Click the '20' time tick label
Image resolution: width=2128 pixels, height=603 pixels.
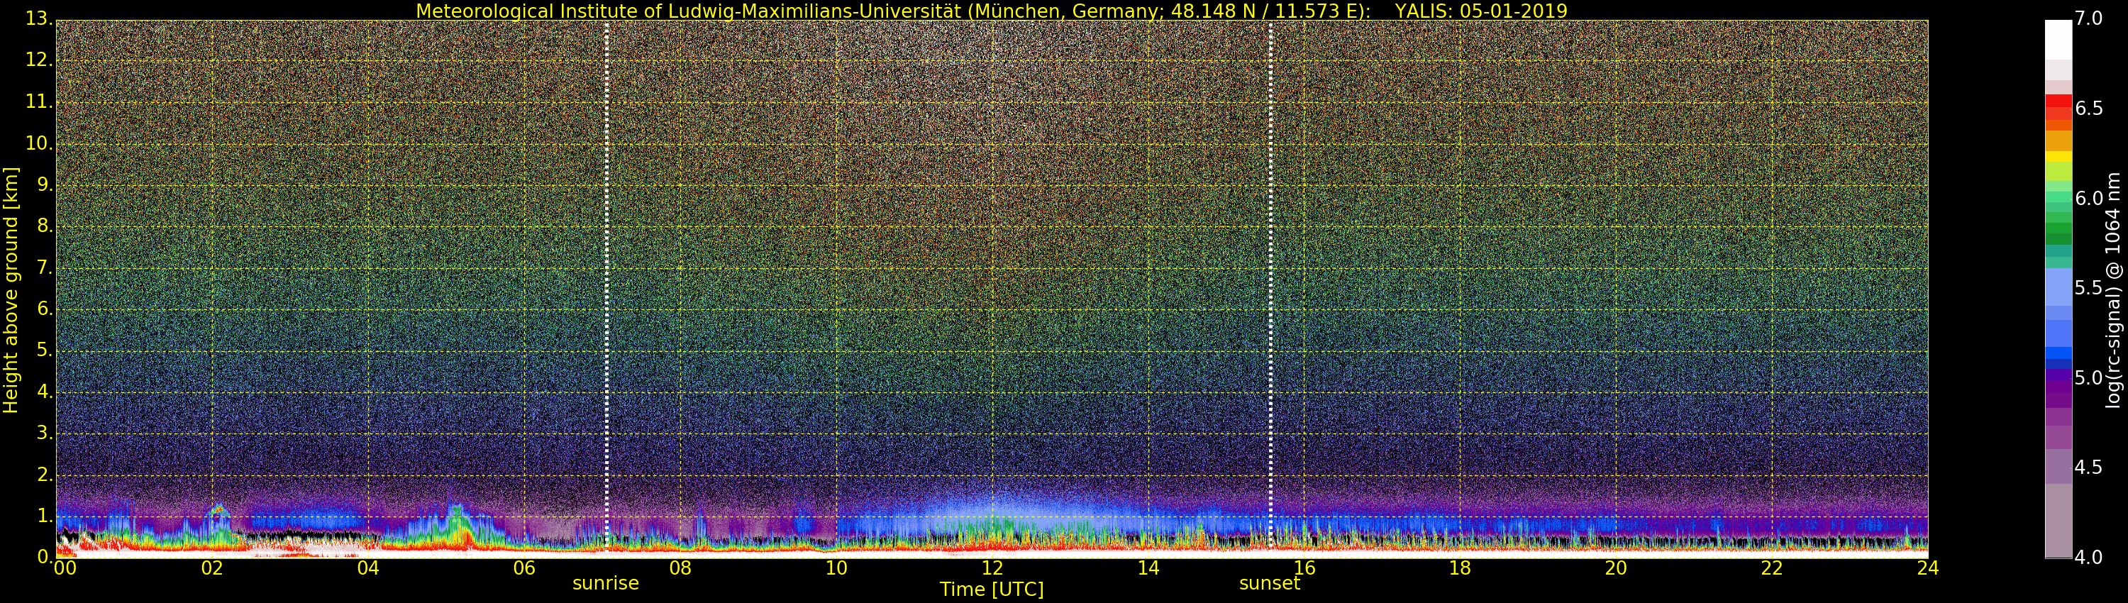click(1616, 568)
